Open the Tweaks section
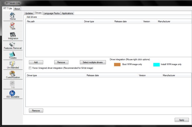The width and height of the screenshot is (192, 127). (x=13, y=55)
